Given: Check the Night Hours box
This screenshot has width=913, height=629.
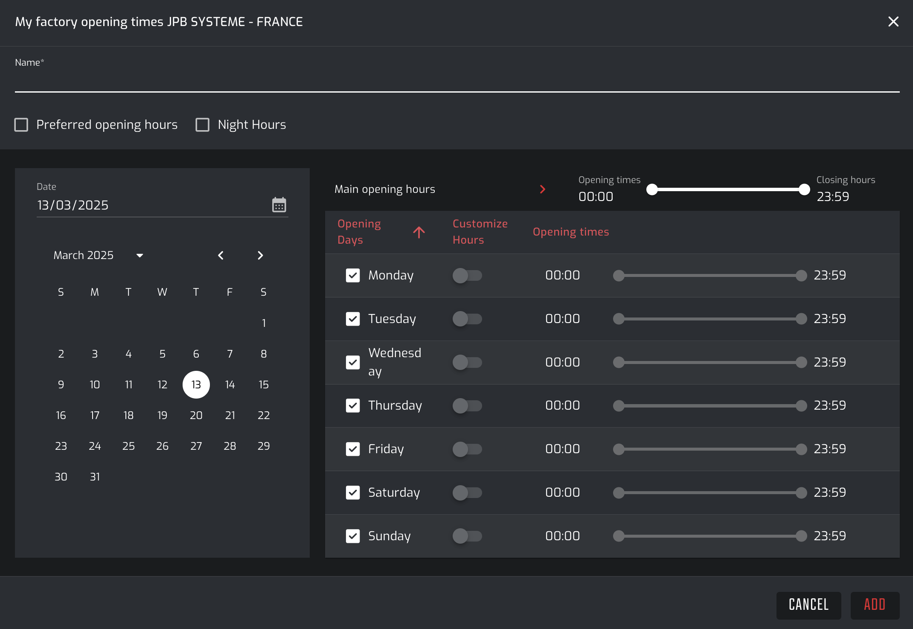Looking at the screenshot, I should pos(202,125).
